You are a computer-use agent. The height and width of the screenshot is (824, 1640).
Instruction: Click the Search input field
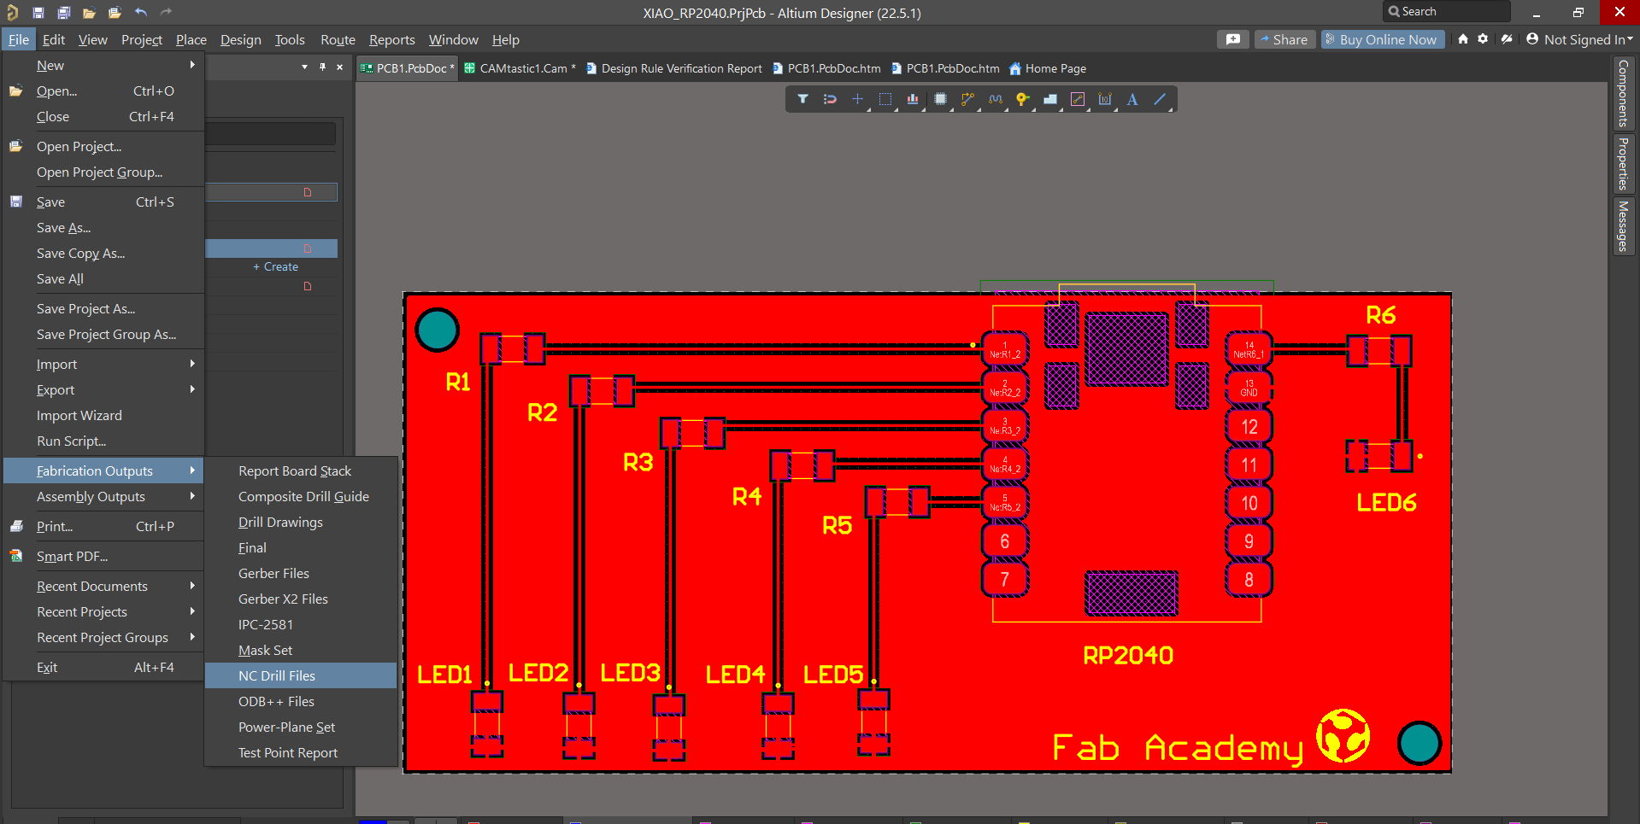[x=1446, y=11]
